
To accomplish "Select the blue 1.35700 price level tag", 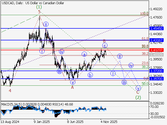I will [156, 79].
